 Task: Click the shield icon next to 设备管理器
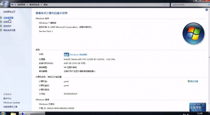[1, 18]
